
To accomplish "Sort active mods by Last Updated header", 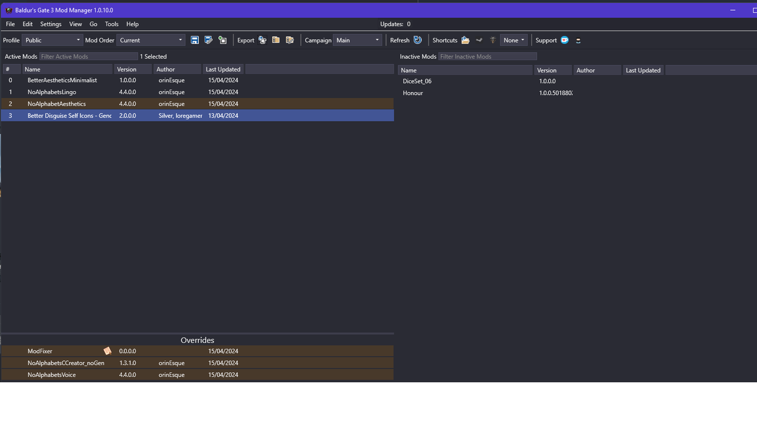I will point(223,69).
